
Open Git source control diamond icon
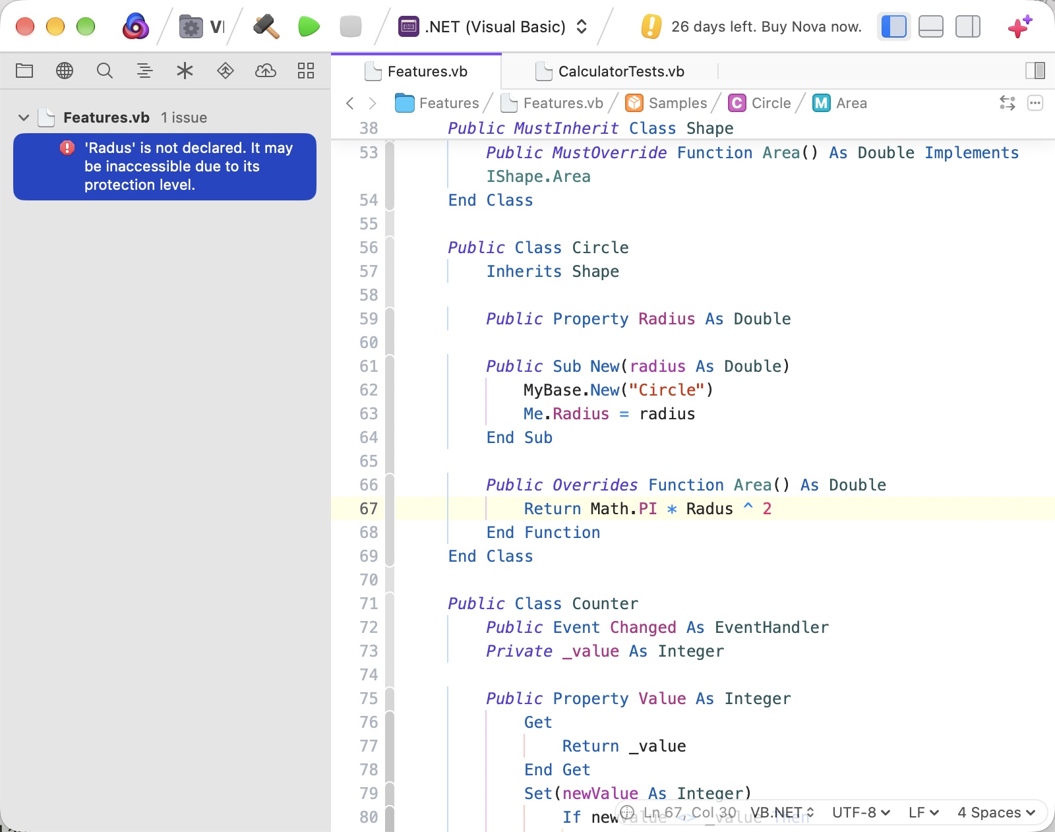pos(226,71)
